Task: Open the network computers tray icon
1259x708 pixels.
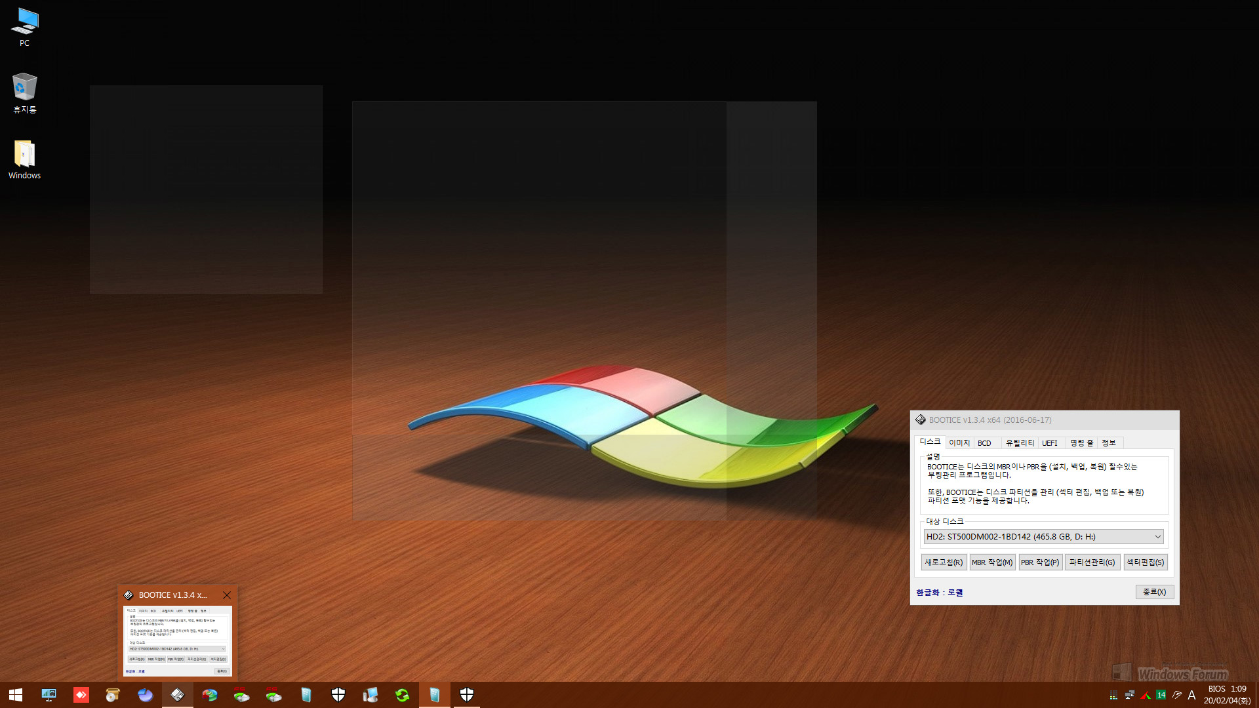Action: 1129,695
